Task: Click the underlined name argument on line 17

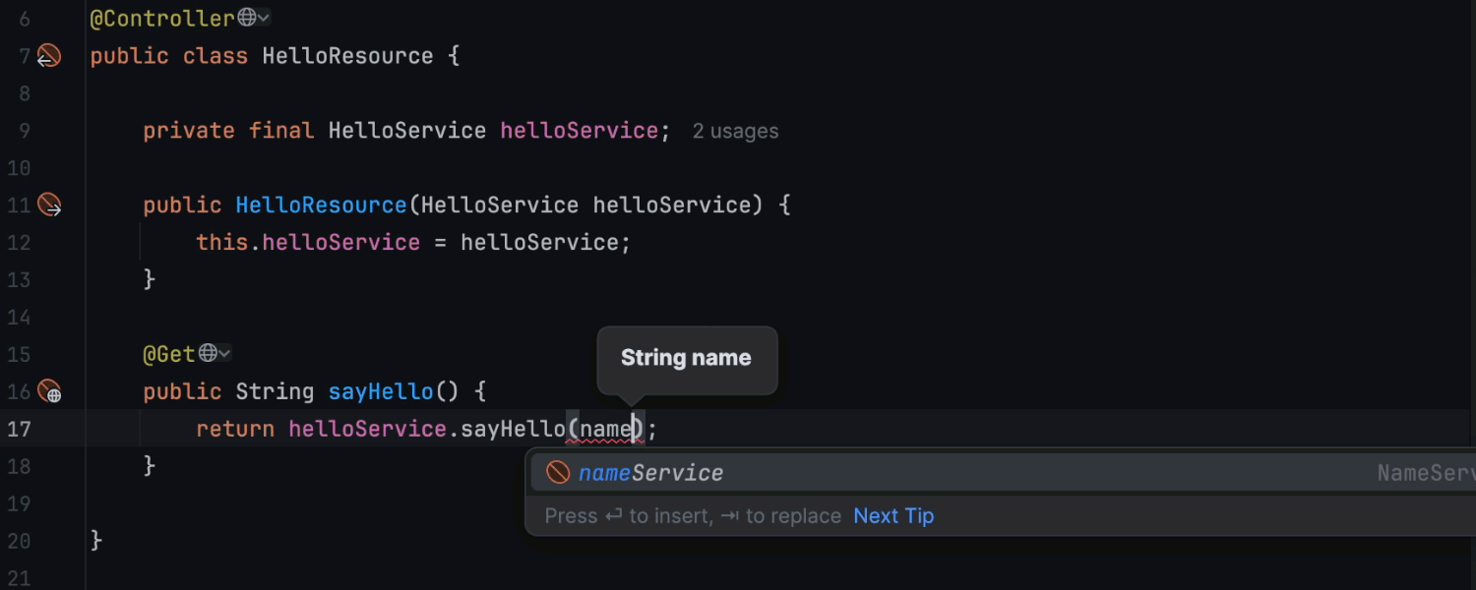Action: 605,430
